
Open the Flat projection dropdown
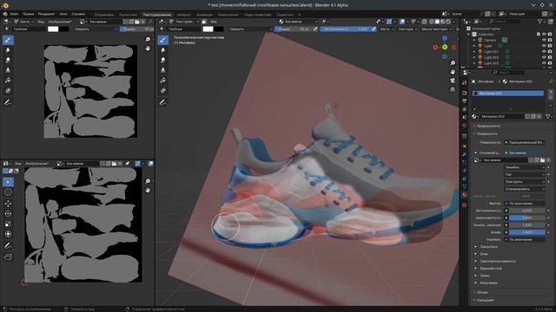click(525, 174)
